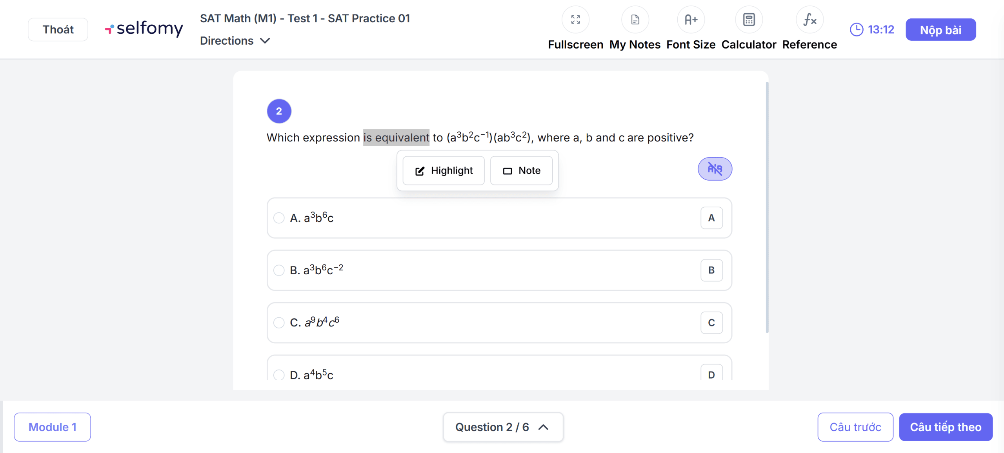Screen dimensions: 1004x453
Task: Enter Fullscreen mode via expand icon
Action: point(575,20)
